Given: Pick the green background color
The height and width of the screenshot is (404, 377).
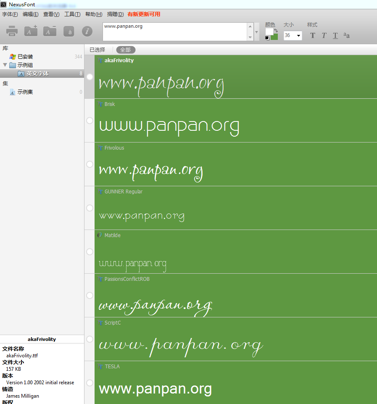Looking at the screenshot, I should [274, 37].
